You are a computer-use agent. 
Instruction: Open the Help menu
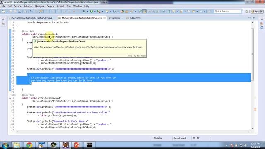pos(87,6)
